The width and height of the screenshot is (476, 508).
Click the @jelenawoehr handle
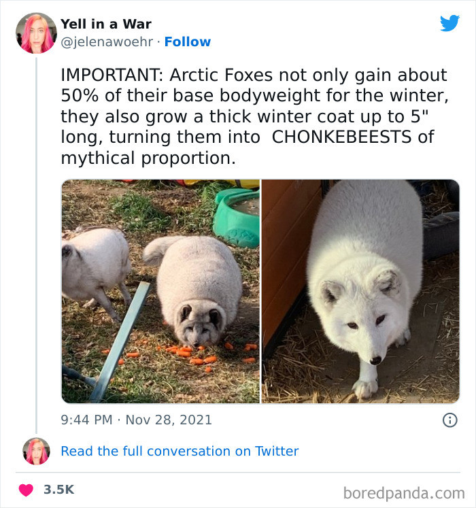click(x=107, y=41)
